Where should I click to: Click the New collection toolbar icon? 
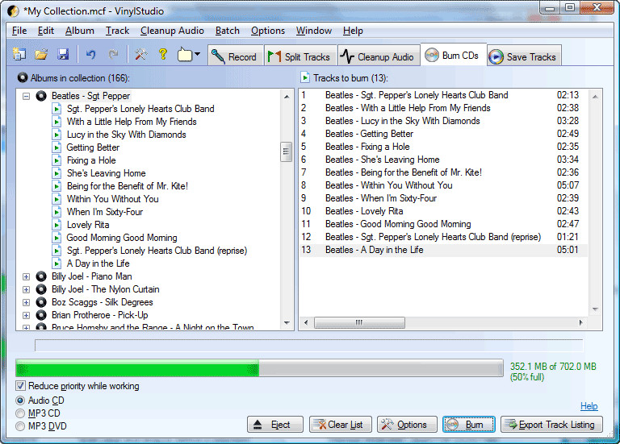[x=19, y=55]
